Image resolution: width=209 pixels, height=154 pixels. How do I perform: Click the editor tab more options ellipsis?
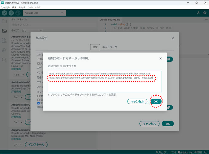click(x=206, y=20)
